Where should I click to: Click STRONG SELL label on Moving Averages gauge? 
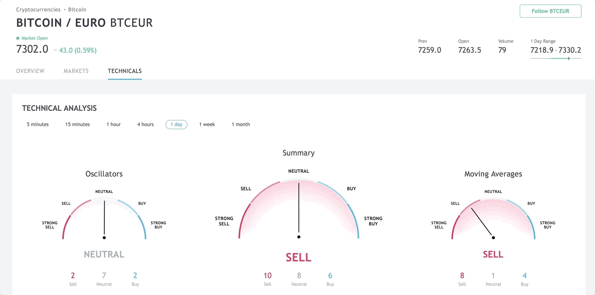click(439, 225)
